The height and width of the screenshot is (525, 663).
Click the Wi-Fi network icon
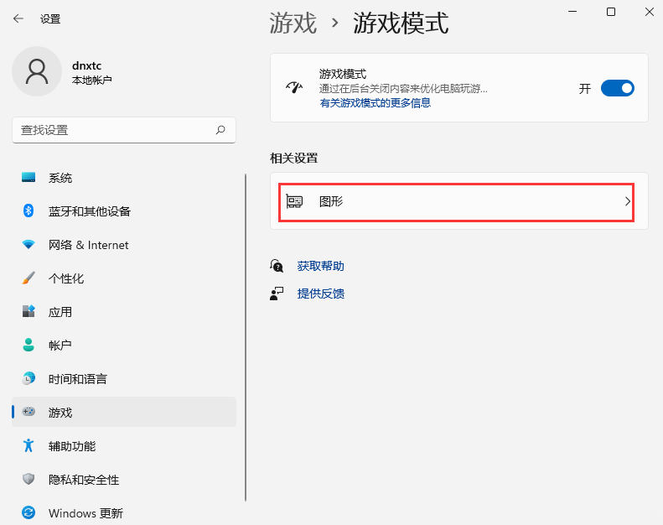point(28,244)
